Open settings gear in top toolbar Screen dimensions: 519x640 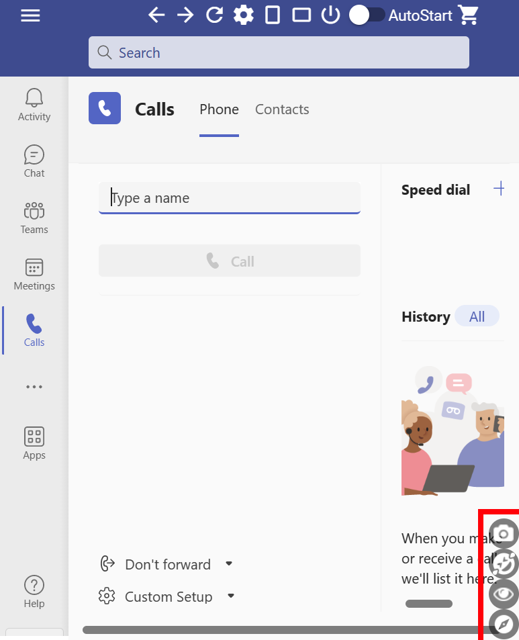[243, 15]
